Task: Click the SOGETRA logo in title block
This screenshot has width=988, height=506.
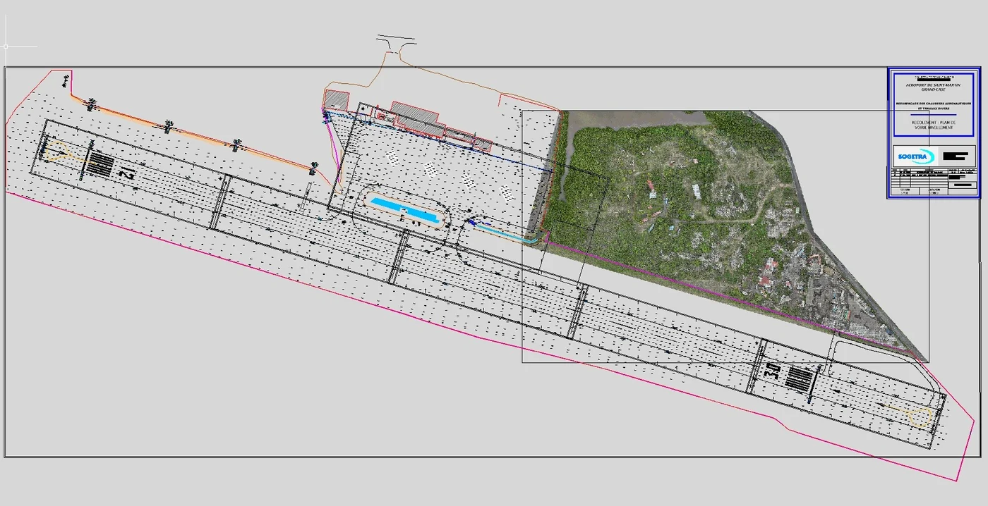Action: click(x=915, y=156)
